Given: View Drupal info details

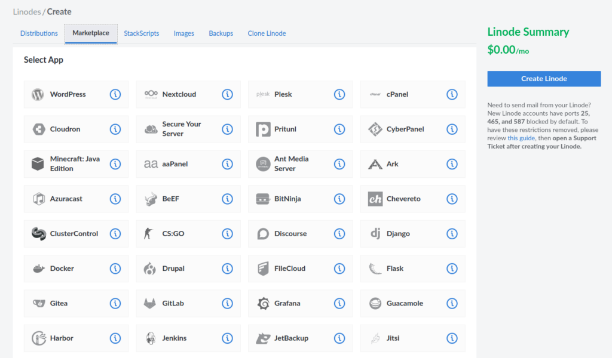Looking at the screenshot, I should (x=227, y=268).
